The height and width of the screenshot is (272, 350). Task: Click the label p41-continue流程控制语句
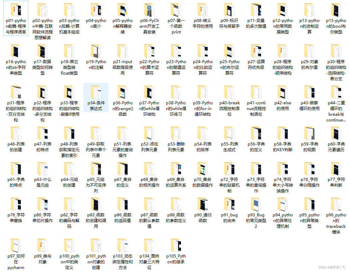click(256, 109)
